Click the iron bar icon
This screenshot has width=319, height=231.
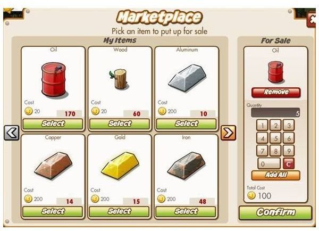click(x=187, y=166)
